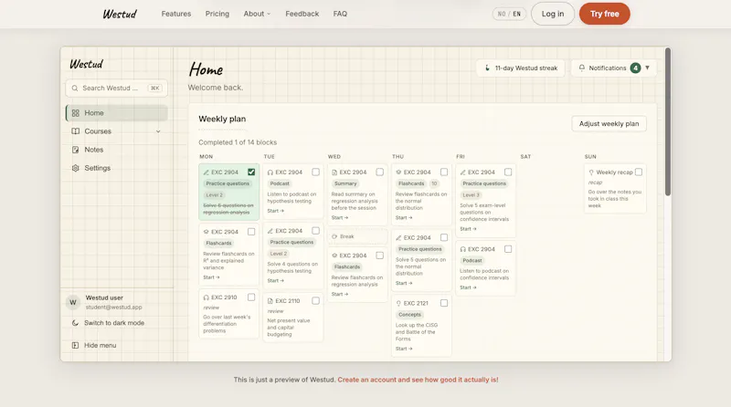731x407 pixels.
Task: Select Notes in the sidebar
Action: point(117,150)
